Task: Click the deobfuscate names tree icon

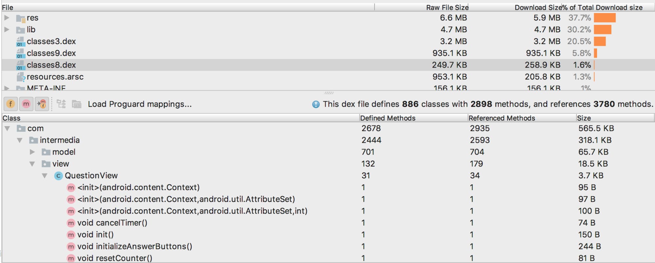Action: (61, 104)
